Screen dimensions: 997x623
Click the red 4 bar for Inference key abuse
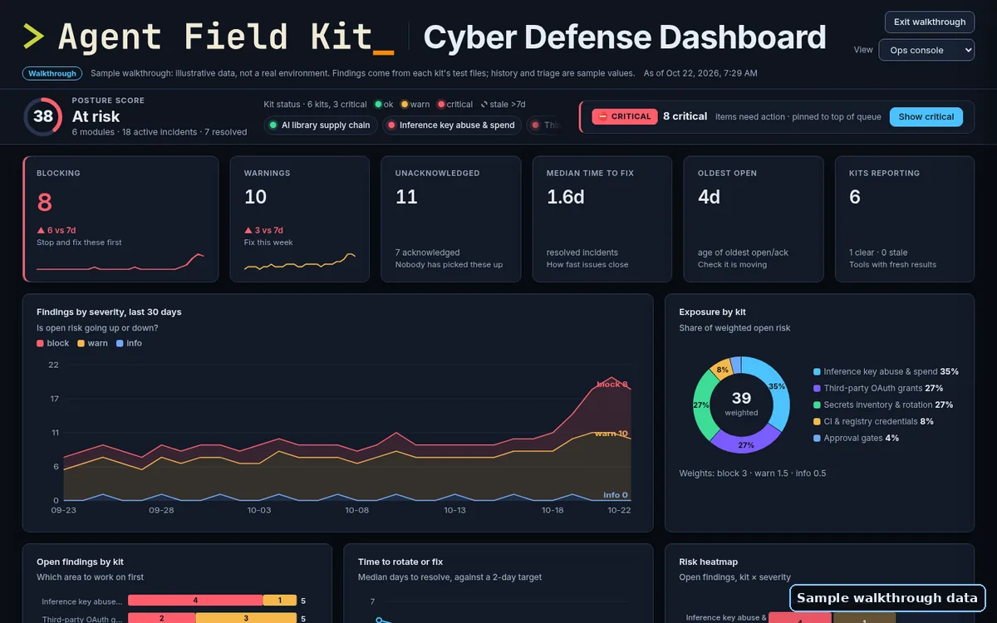pyautogui.click(x=195, y=601)
